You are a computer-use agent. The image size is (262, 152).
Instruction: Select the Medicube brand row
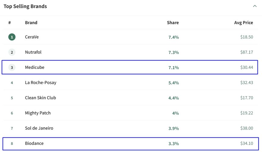[x=35, y=68]
